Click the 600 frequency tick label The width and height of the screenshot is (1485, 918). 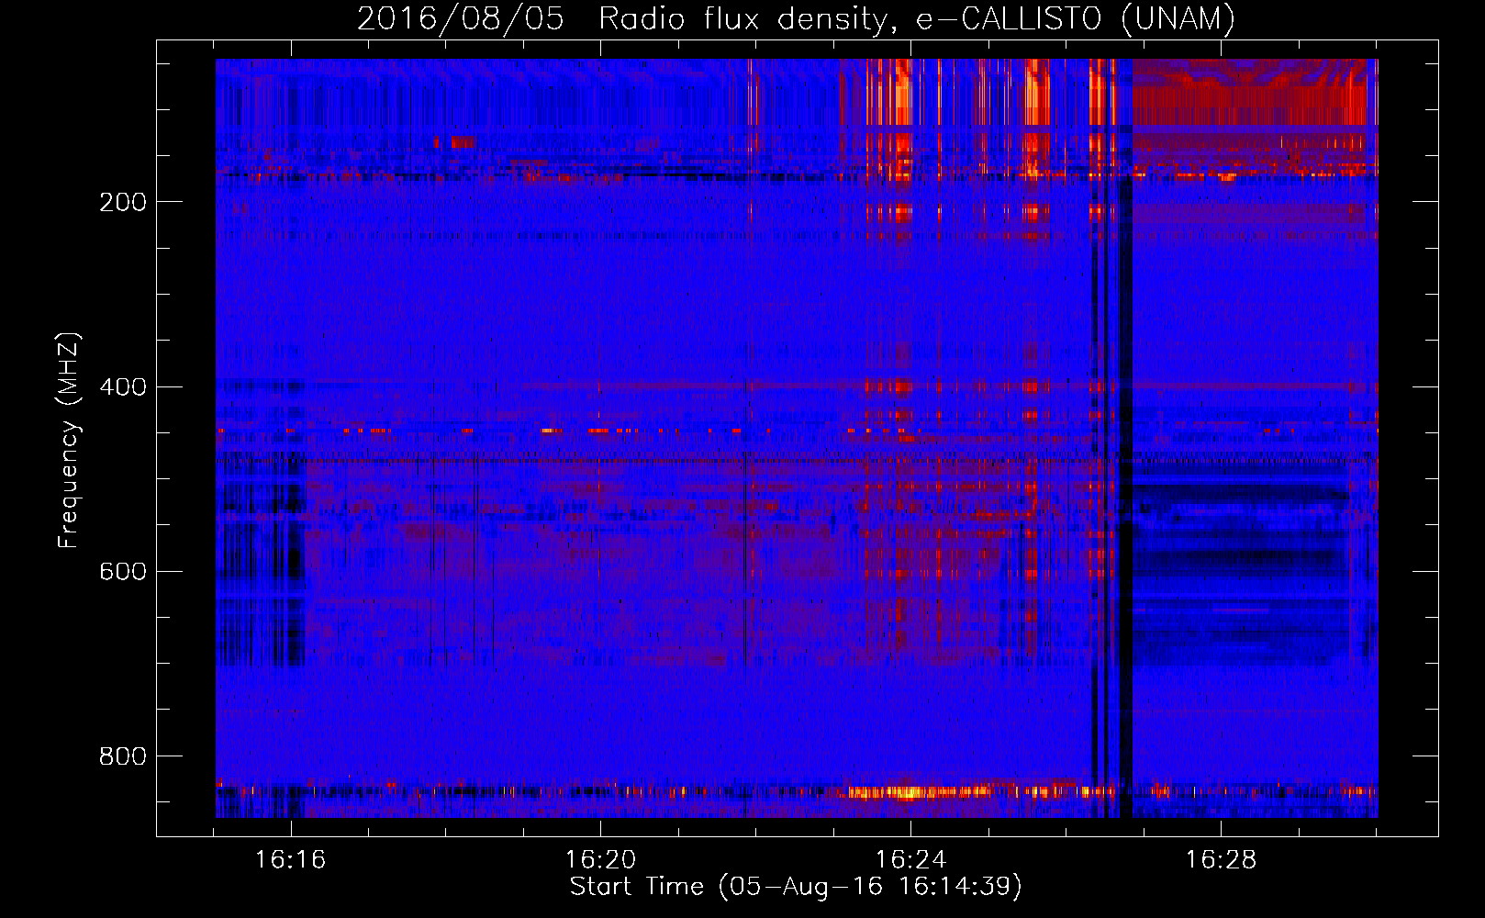tap(122, 571)
